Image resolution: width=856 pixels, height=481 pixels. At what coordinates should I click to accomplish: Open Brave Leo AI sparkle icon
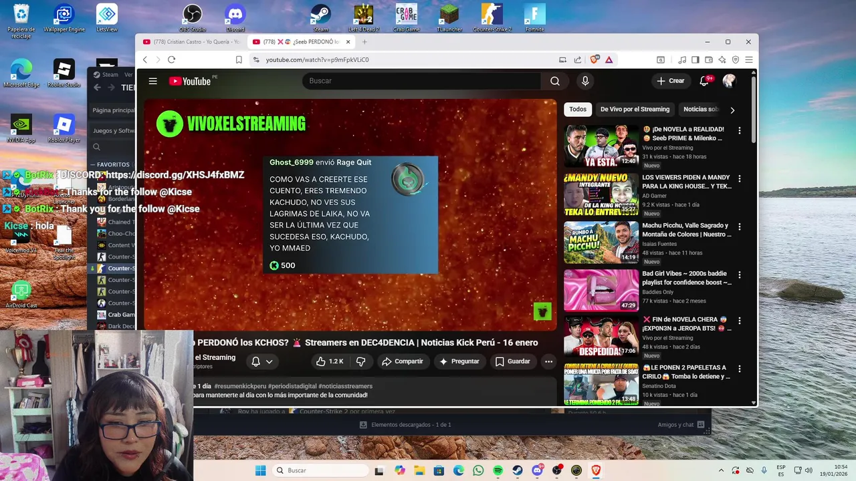pyautogui.click(x=722, y=59)
